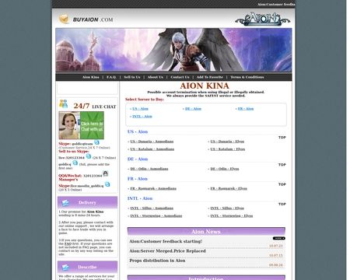Click the DE - Aion section heading
Image resolution: width=350 pixels, height=280 pixels.
coord(138,159)
